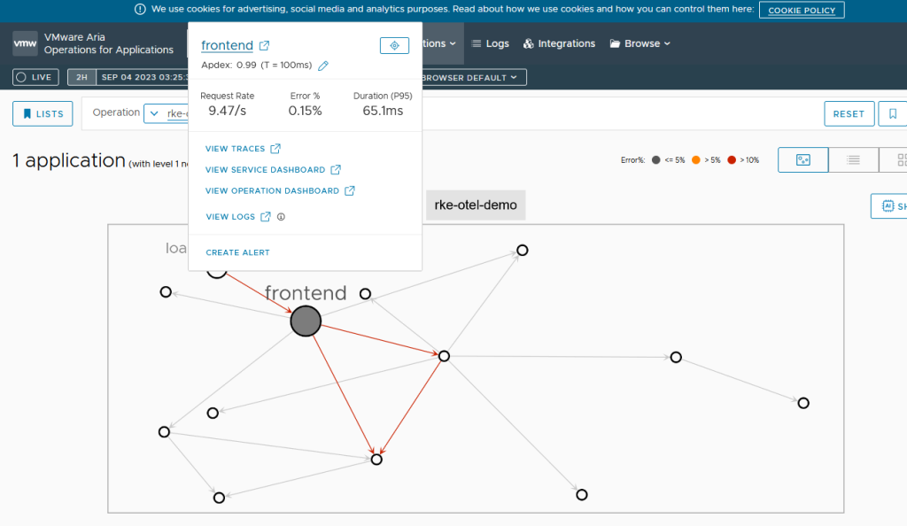This screenshot has height=526, width=907.
Task: Click the focus/target icon button in frontend popup
Action: pyautogui.click(x=394, y=45)
